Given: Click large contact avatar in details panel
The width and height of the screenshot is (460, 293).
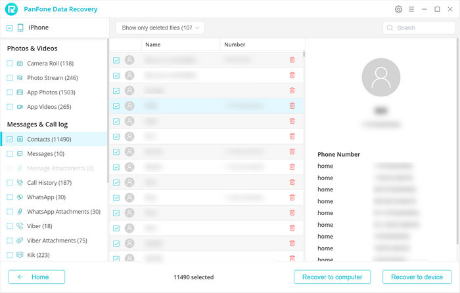Looking at the screenshot, I should (x=380, y=77).
